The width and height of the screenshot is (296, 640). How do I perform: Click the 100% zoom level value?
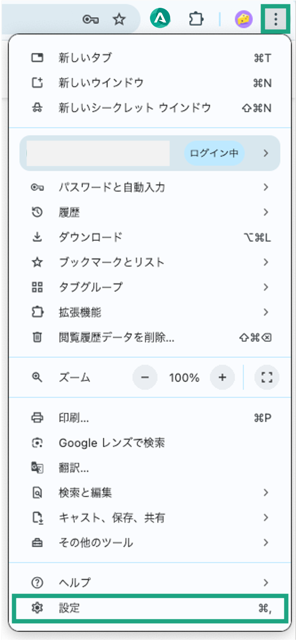click(184, 377)
